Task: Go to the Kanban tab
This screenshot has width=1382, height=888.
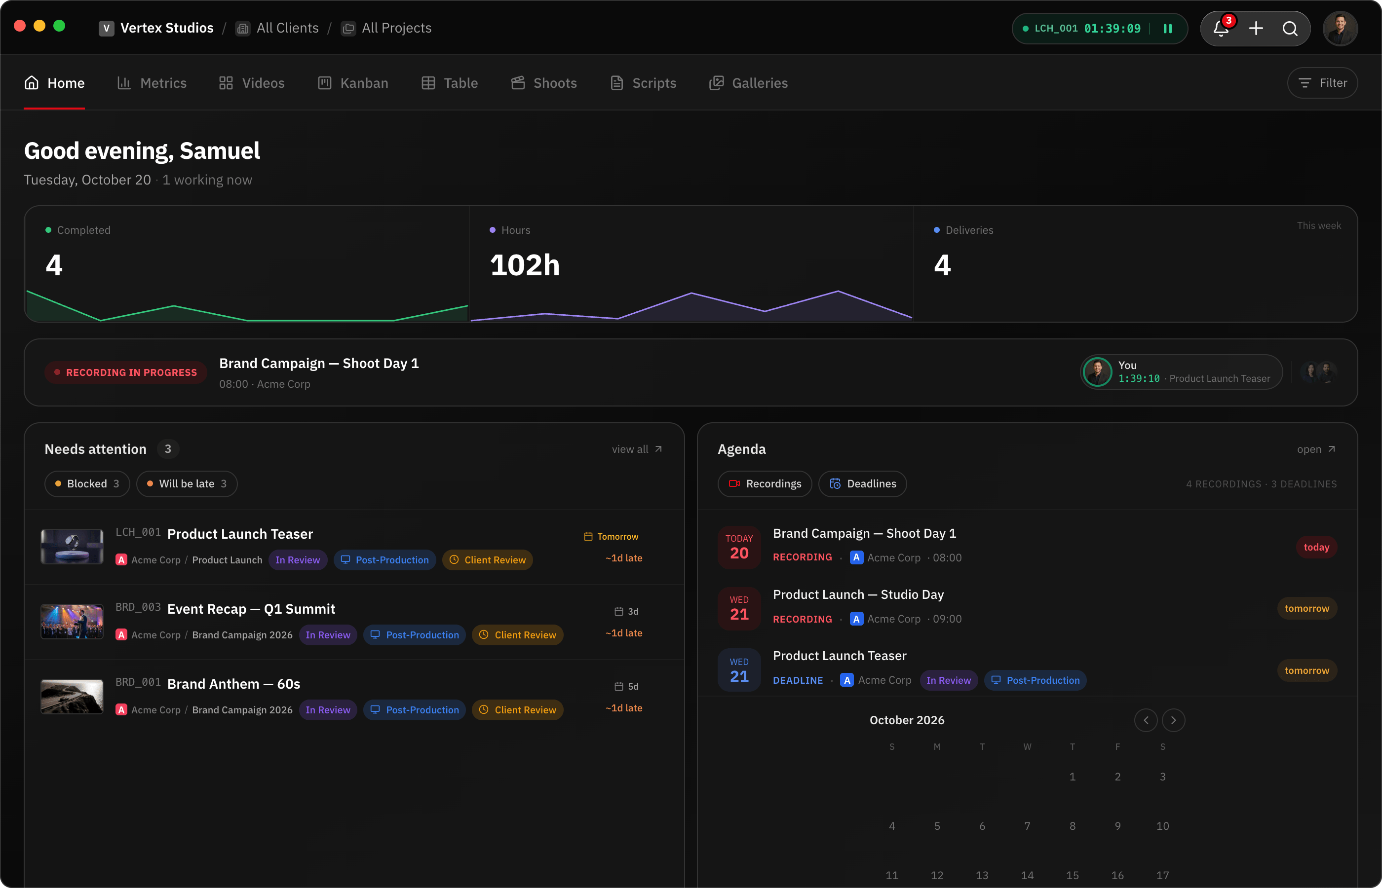Action: 353,83
